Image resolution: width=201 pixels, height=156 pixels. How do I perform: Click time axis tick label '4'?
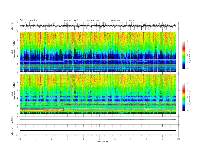pyautogui.click(x=83, y=139)
